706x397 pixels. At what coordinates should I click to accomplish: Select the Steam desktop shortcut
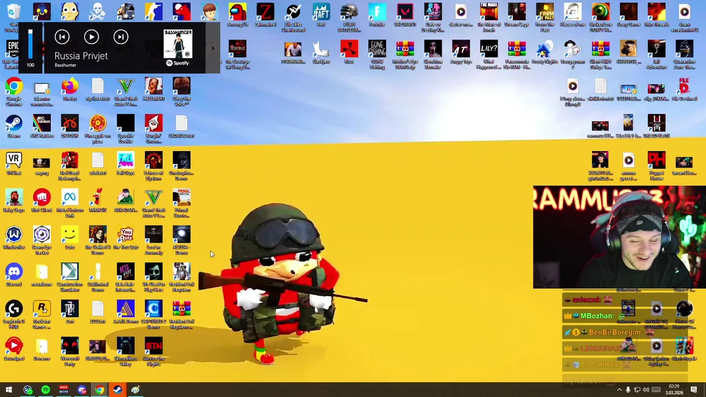[14, 127]
